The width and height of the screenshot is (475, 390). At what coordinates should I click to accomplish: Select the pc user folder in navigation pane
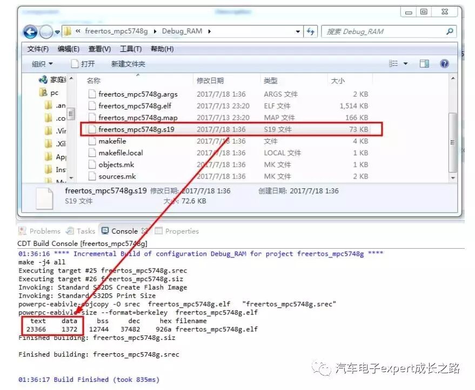[49, 93]
